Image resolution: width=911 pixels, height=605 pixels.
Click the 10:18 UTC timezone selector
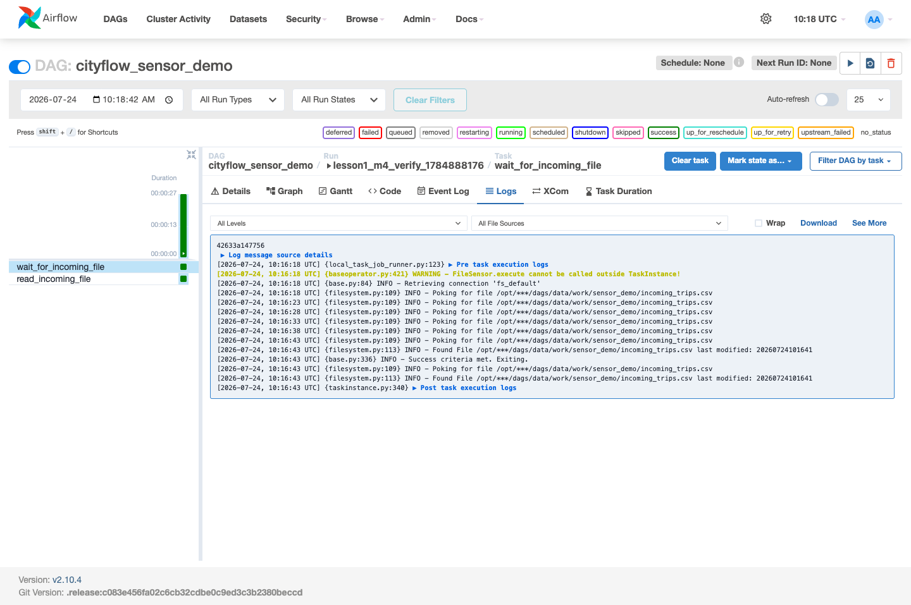coord(819,19)
